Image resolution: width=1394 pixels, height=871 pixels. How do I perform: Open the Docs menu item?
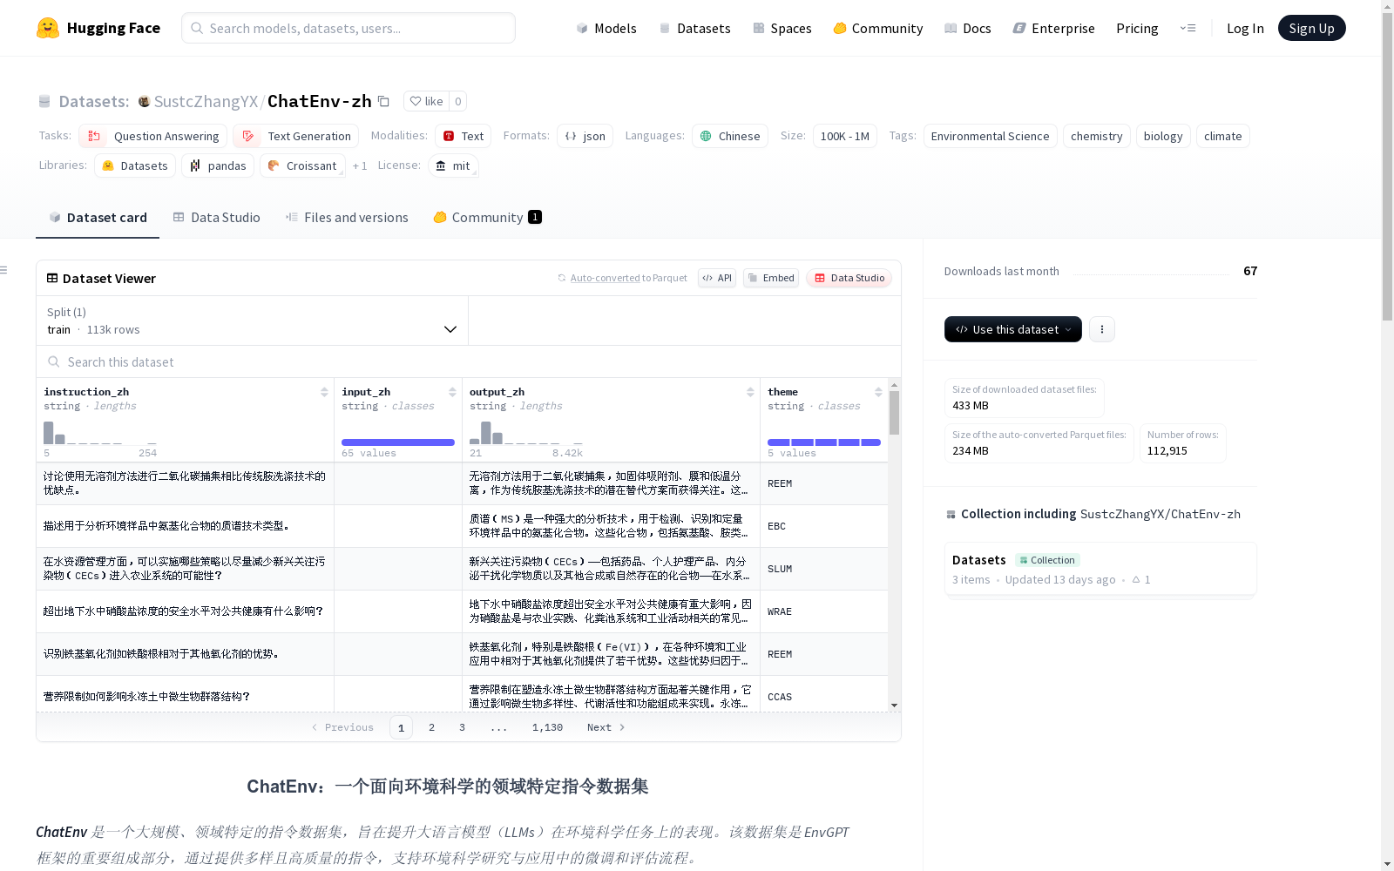(968, 28)
